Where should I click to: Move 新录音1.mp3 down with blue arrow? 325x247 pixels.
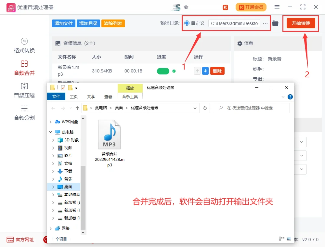pos(205,71)
